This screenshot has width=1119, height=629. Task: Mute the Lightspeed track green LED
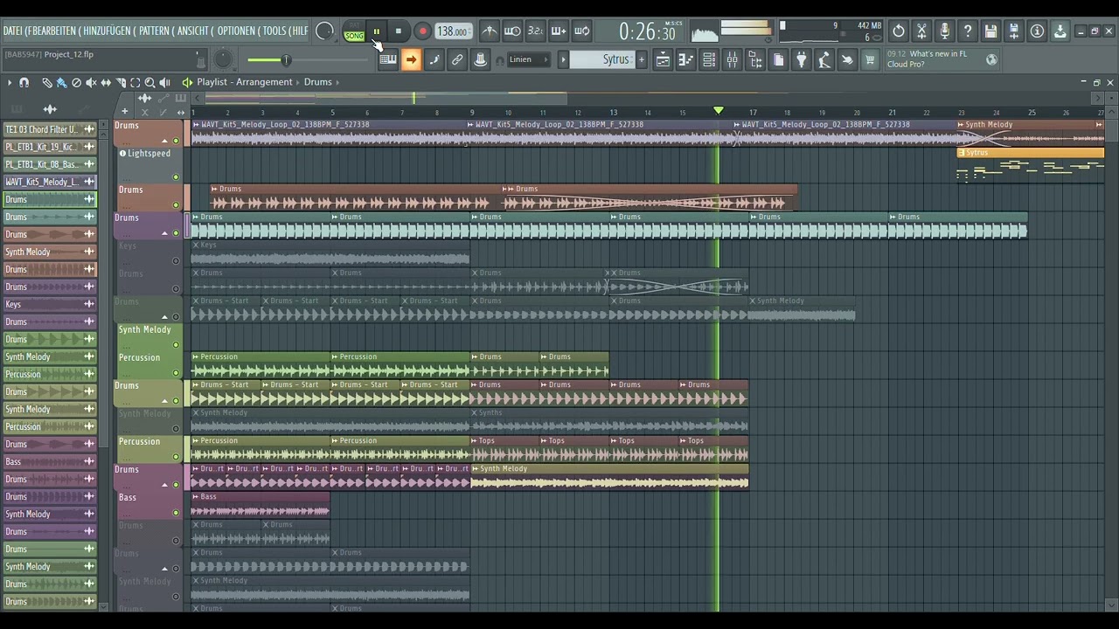pyautogui.click(x=176, y=177)
